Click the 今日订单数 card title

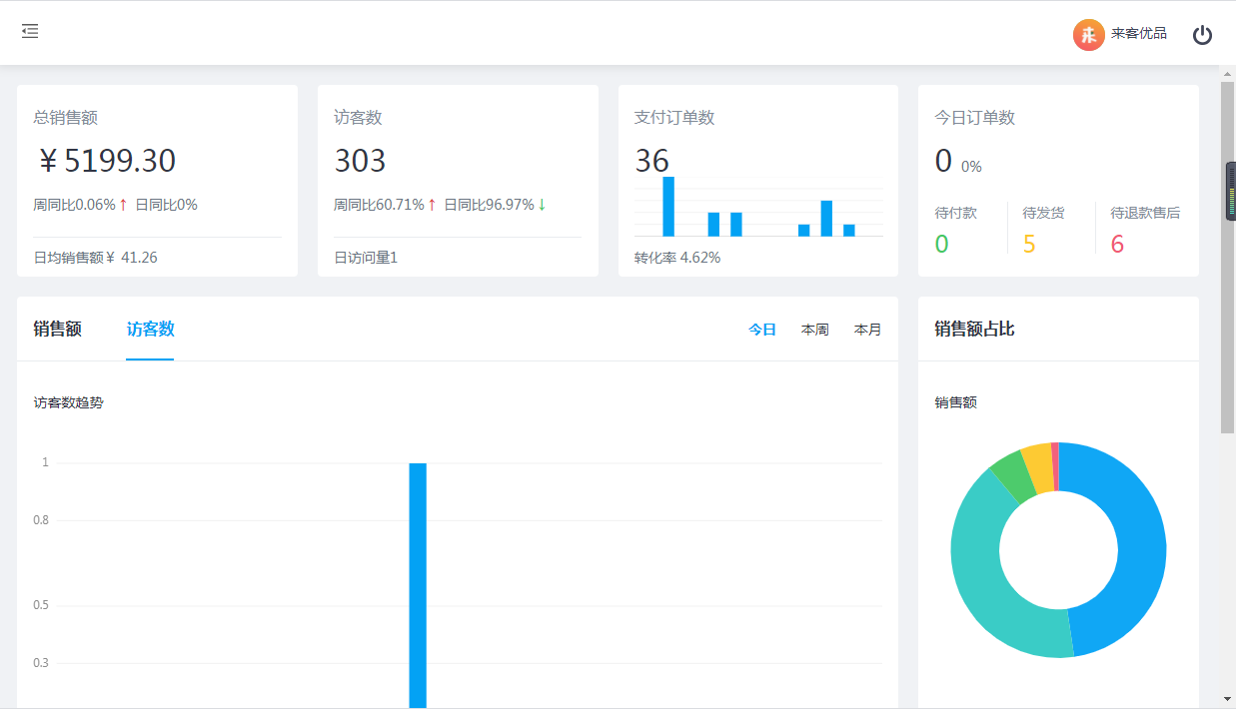coord(974,118)
